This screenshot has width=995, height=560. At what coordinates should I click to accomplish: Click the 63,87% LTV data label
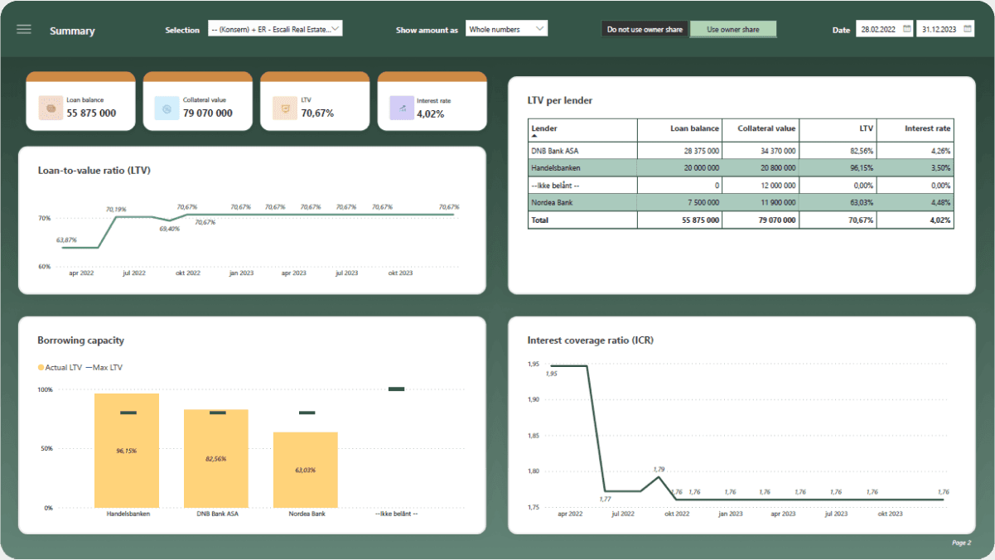(x=67, y=239)
